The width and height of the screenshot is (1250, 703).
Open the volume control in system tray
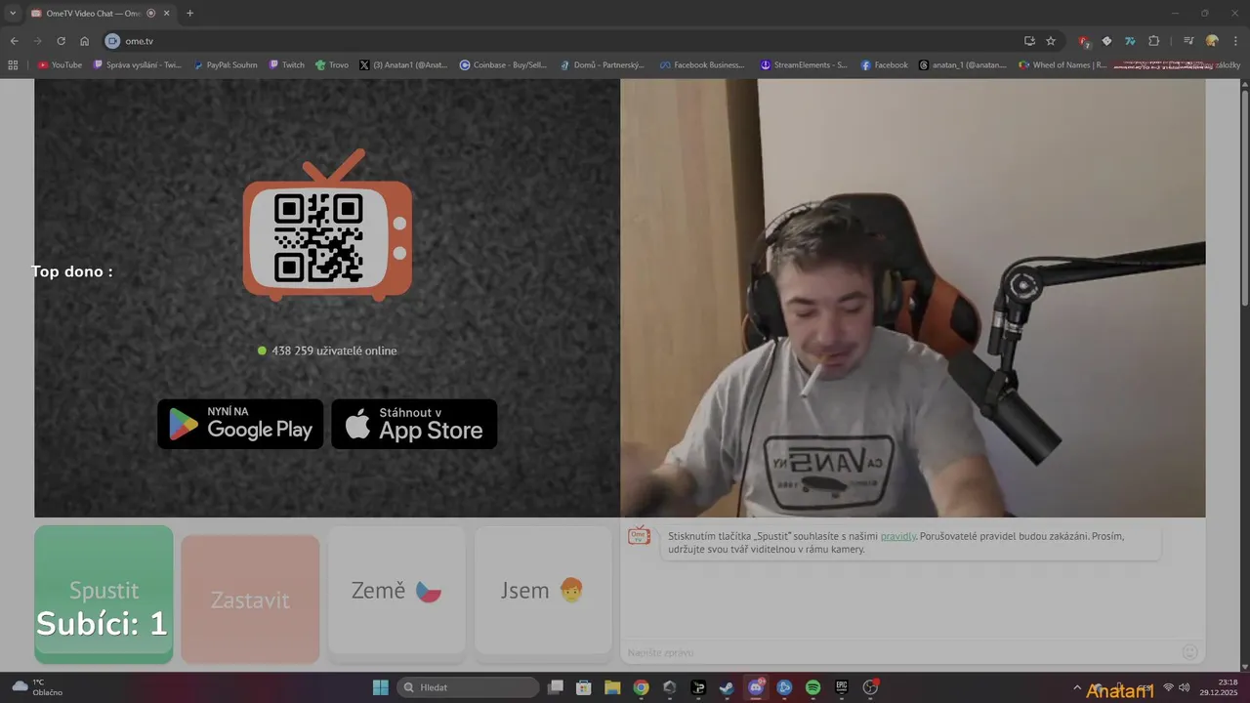coord(1184,687)
